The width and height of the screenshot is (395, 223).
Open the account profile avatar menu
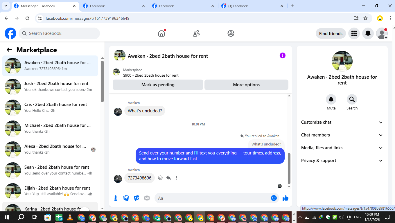(x=382, y=33)
